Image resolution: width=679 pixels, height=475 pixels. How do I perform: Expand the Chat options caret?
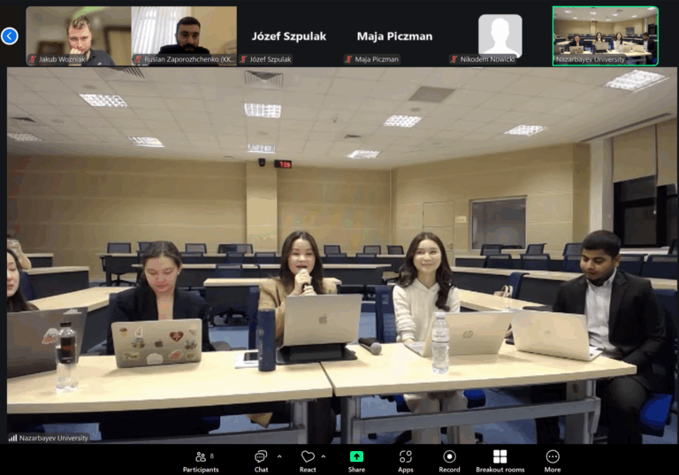279,456
